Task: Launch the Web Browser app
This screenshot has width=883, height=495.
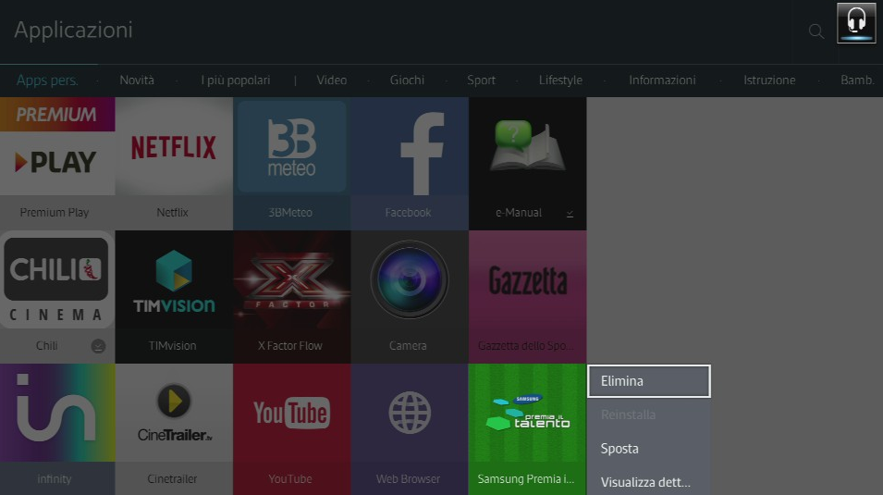Action: pyautogui.click(x=410, y=429)
